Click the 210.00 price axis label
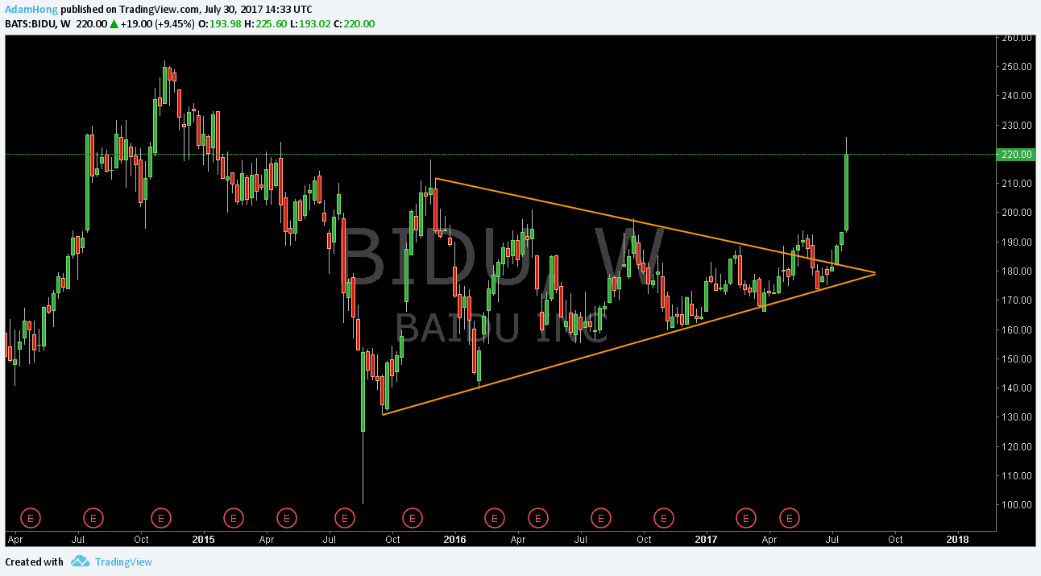The image size is (1041, 576). 1017,183
